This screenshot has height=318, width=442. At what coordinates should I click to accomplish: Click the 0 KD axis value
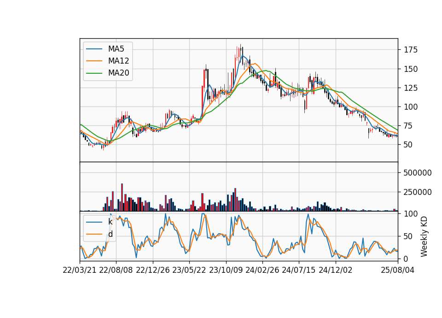pyautogui.click(x=406, y=259)
